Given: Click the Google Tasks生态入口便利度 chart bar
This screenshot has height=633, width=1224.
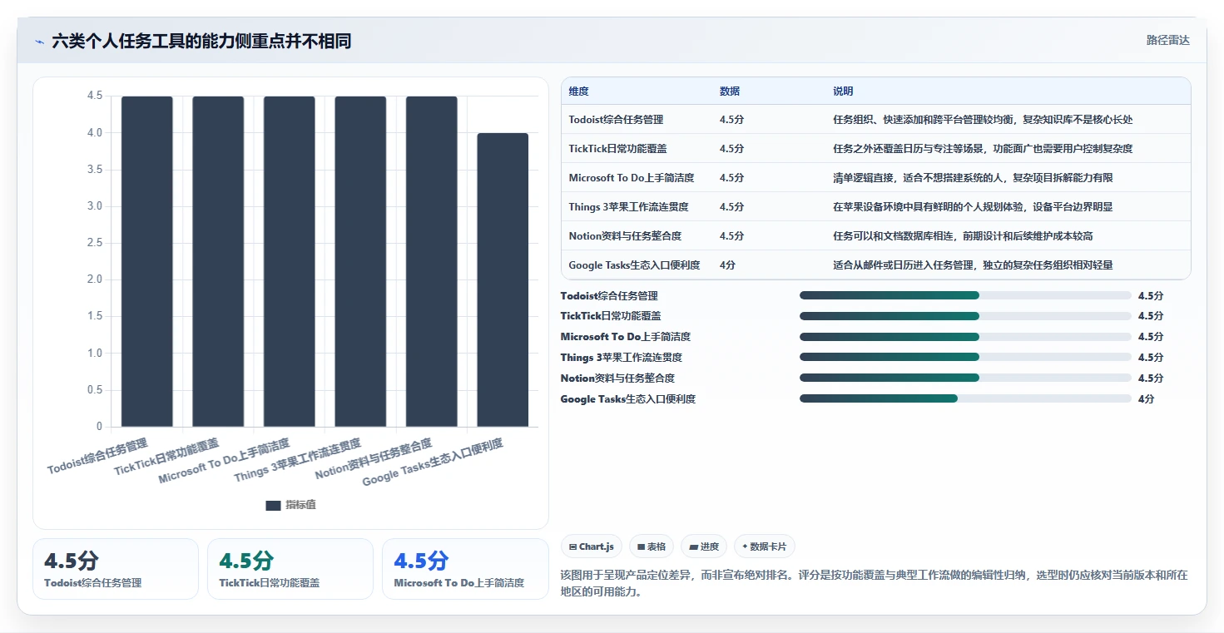Looking at the screenshot, I should tap(503, 279).
